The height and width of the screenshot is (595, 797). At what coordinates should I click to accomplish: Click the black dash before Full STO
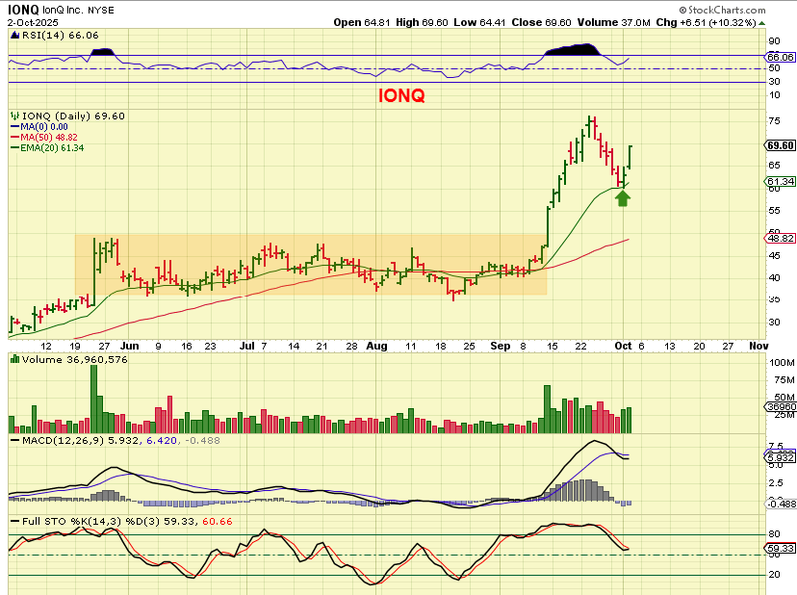click(14, 522)
